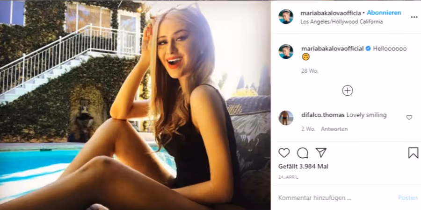The width and height of the screenshot is (421, 210).
Task: Click the Posten button
Action: (407, 198)
